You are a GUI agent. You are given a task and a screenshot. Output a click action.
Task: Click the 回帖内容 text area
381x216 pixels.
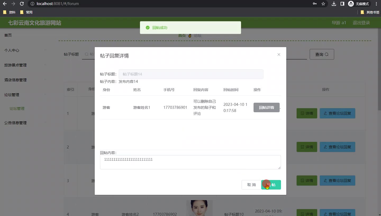point(190,162)
